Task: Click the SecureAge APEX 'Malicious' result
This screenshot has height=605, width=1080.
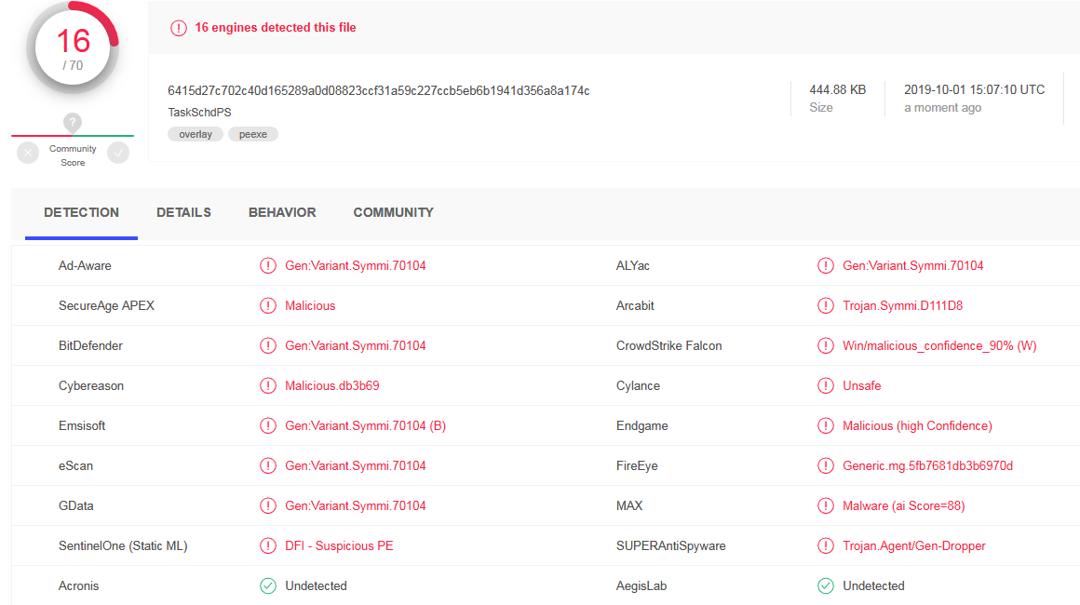Action: 310,305
